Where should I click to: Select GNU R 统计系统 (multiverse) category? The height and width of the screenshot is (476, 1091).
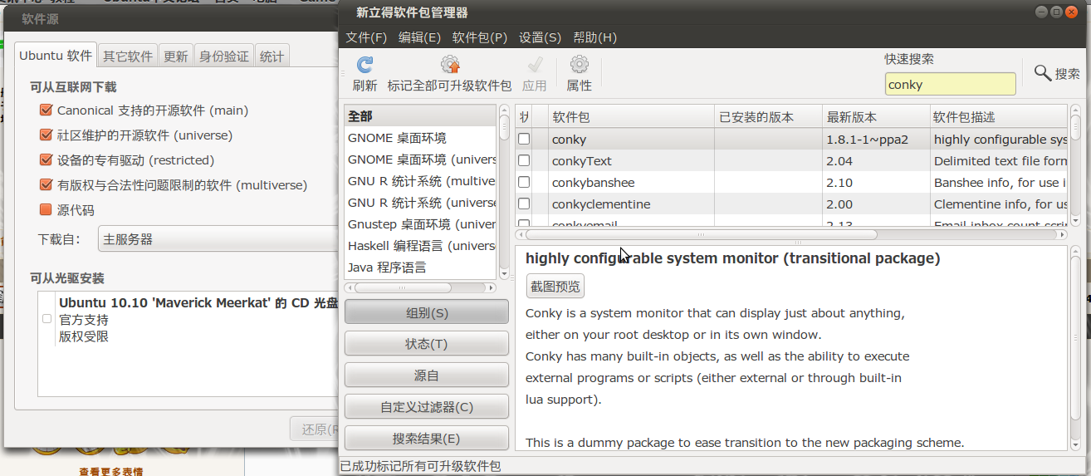[x=421, y=181]
